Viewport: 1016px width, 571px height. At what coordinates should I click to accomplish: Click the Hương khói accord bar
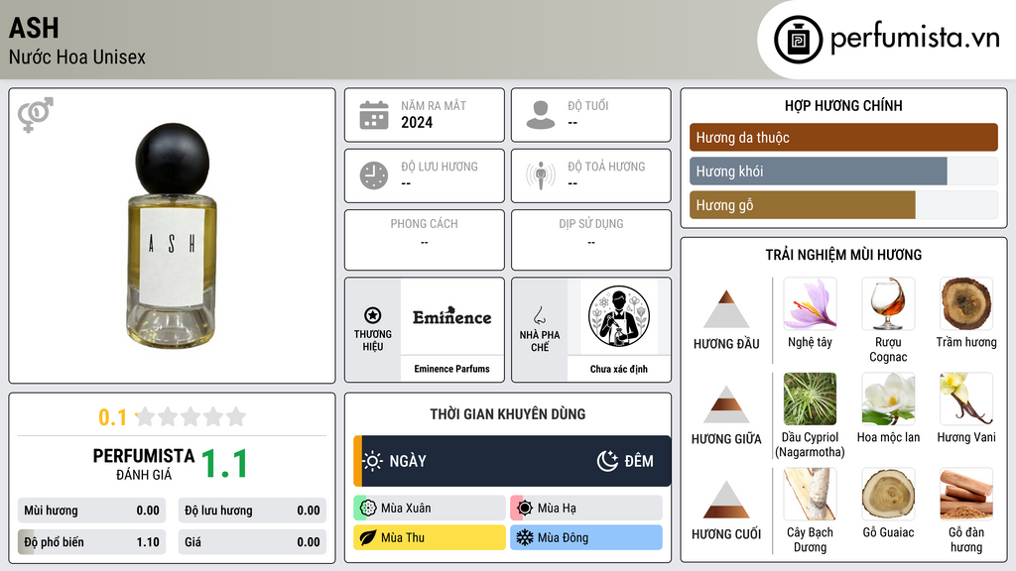[843, 171]
